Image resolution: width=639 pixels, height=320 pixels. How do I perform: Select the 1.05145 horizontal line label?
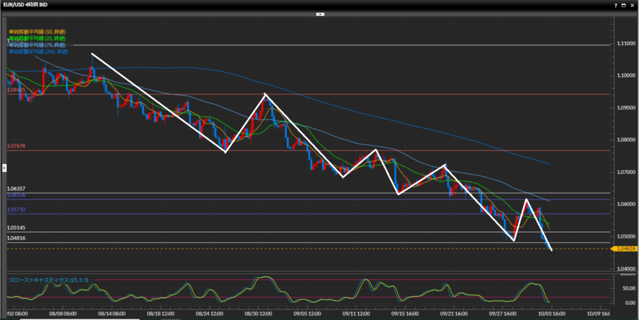16,228
